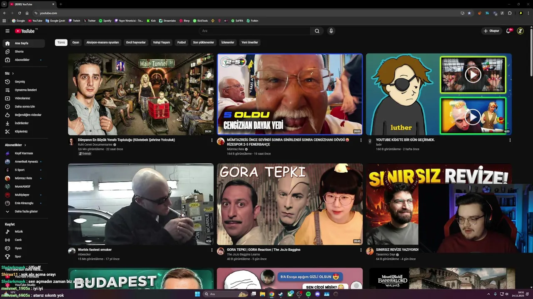Open the notifications bell
The height and width of the screenshot is (299, 533).
click(508, 31)
